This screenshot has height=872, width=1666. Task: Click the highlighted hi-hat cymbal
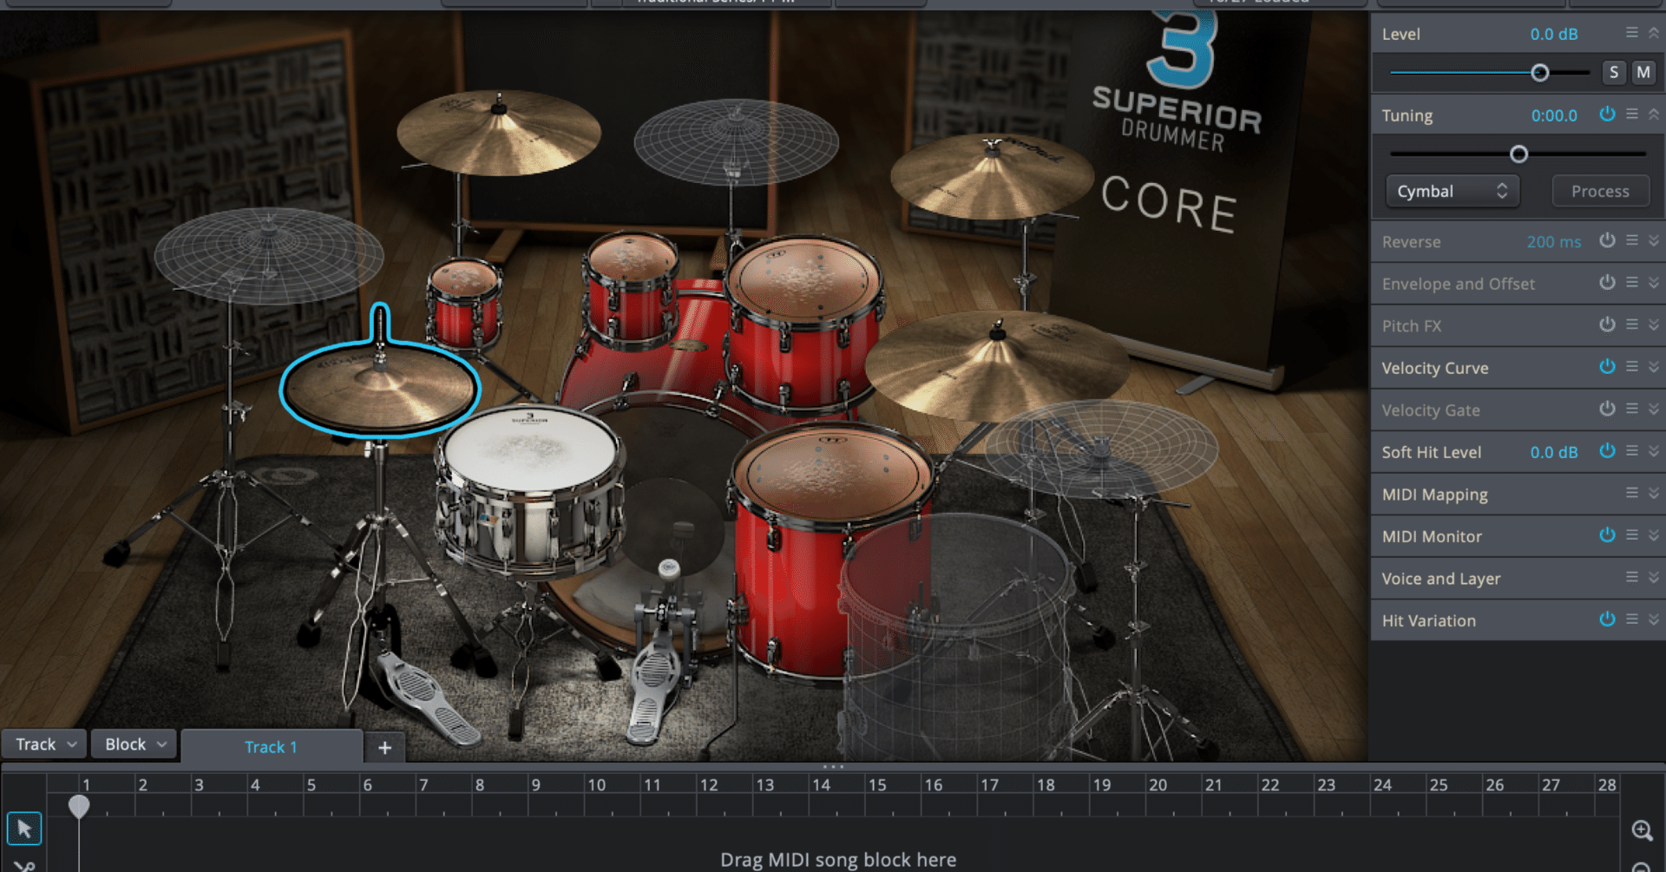[x=382, y=390]
